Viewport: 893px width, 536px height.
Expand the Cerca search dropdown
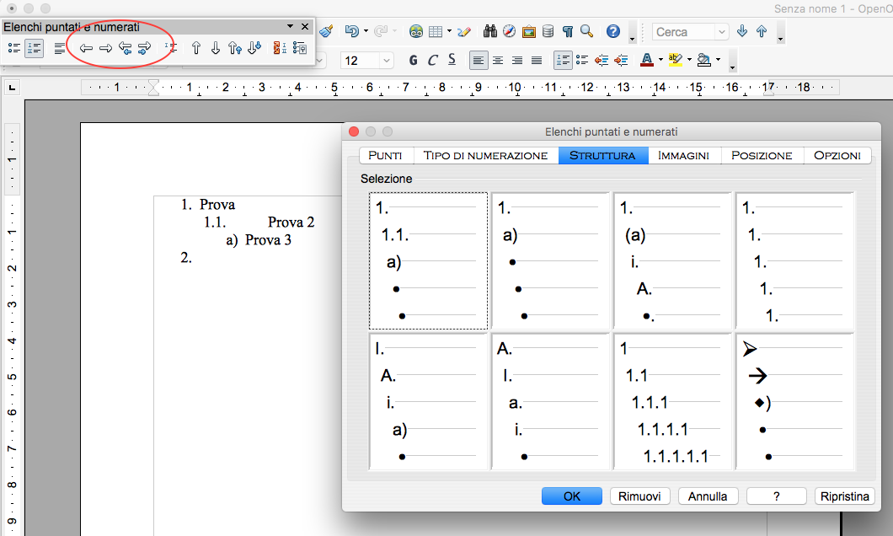(722, 32)
